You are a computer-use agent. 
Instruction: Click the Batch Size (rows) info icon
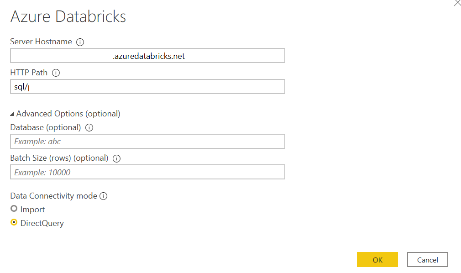pos(117,158)
